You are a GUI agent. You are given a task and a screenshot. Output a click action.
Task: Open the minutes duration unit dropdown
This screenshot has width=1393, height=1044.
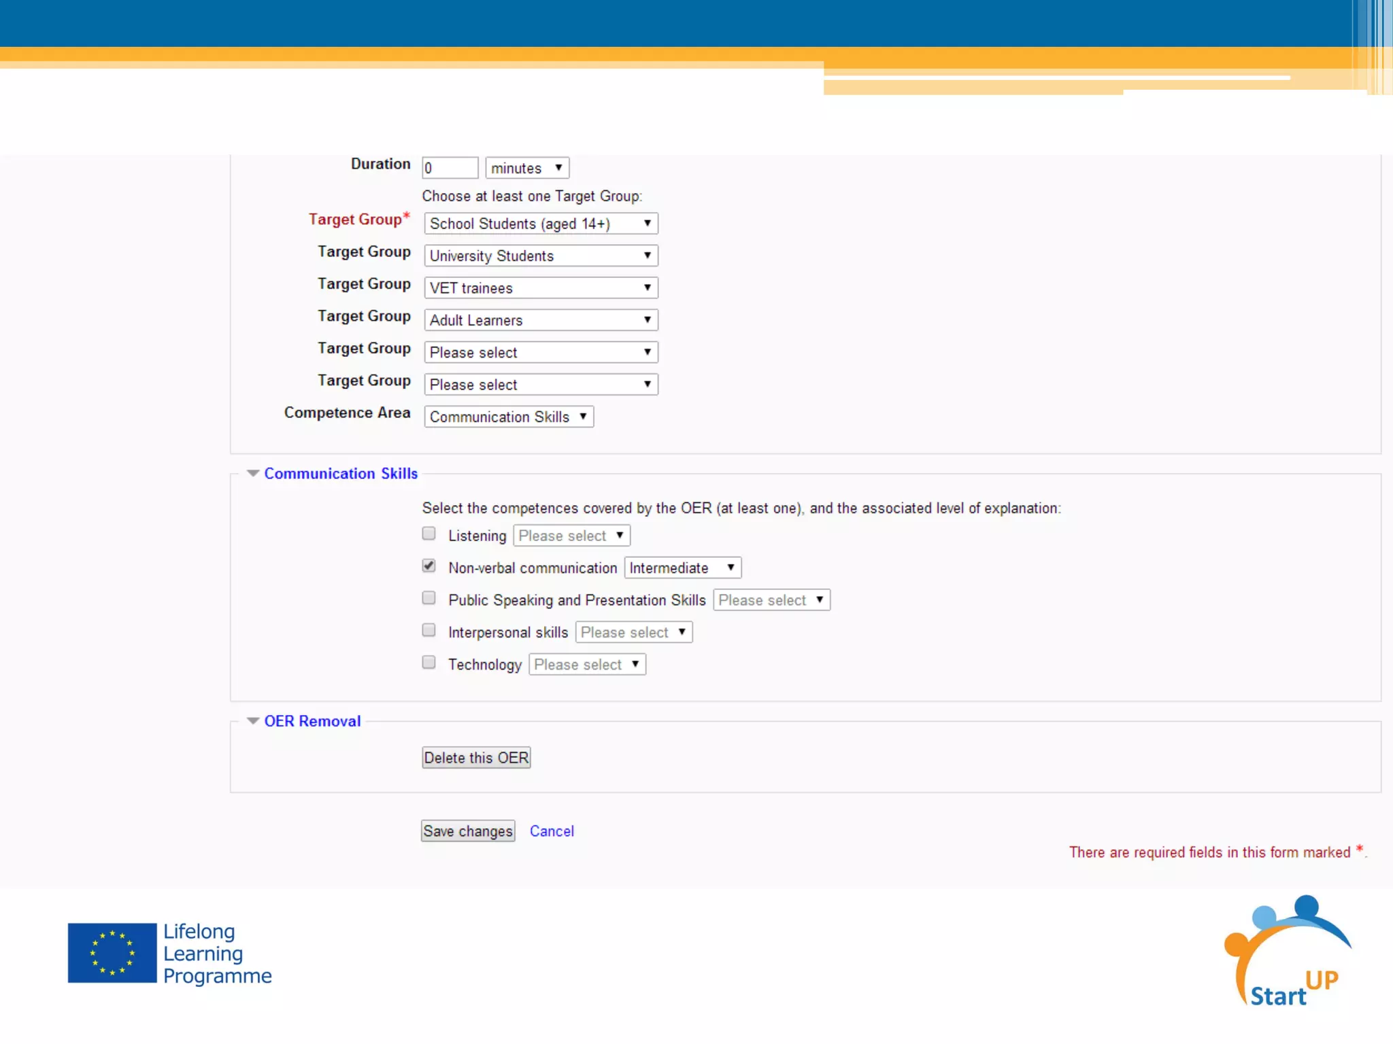(527, 168)
